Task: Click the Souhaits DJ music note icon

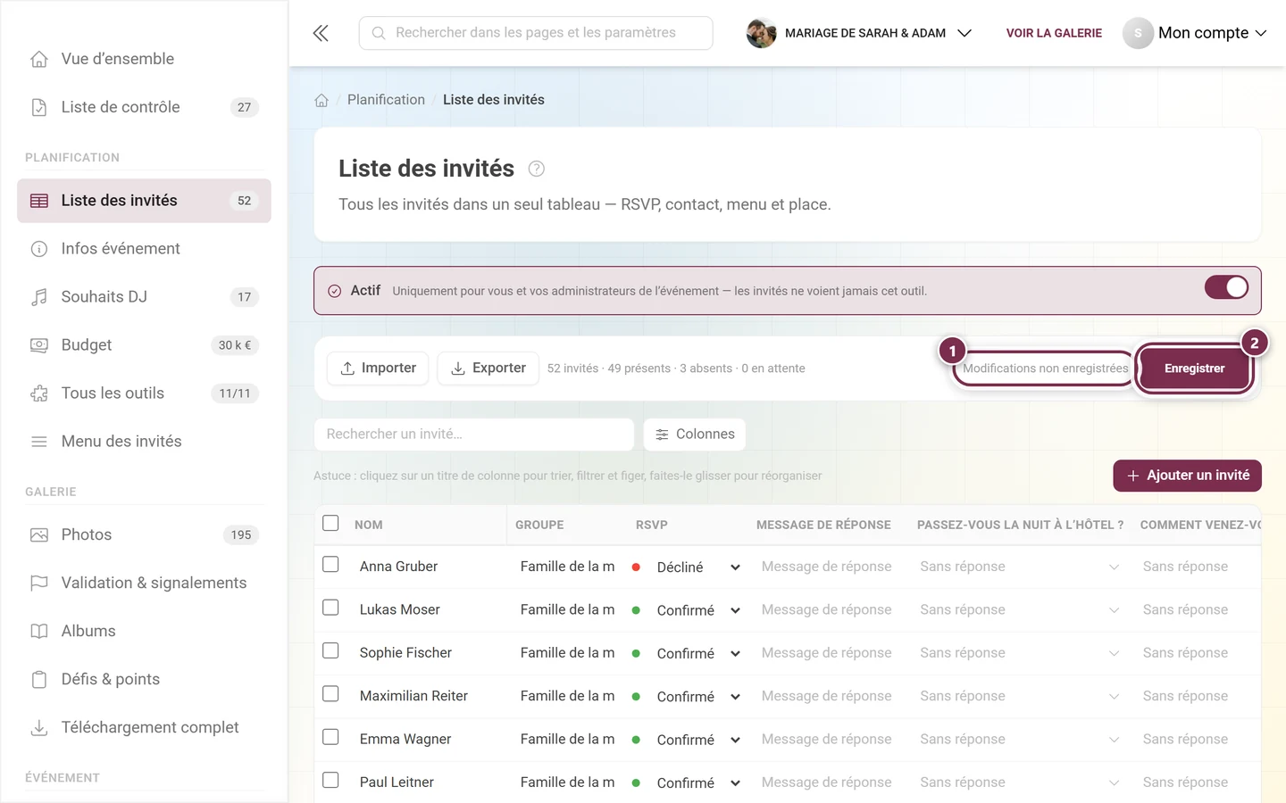Action: [x=39, y=297]
